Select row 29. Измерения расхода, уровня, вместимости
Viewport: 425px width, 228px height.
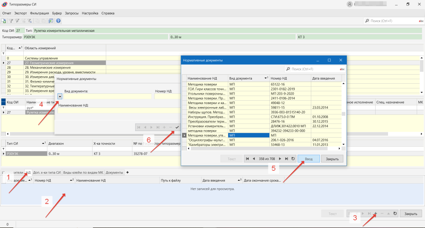tap(64, 72)
